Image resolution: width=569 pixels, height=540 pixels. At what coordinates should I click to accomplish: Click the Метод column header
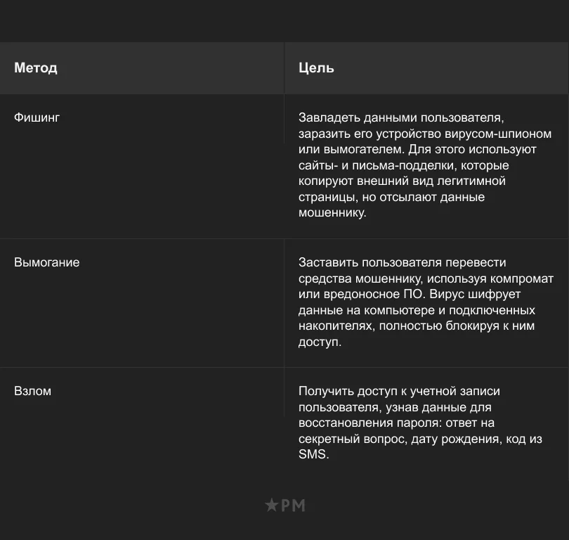click(36, 68)
